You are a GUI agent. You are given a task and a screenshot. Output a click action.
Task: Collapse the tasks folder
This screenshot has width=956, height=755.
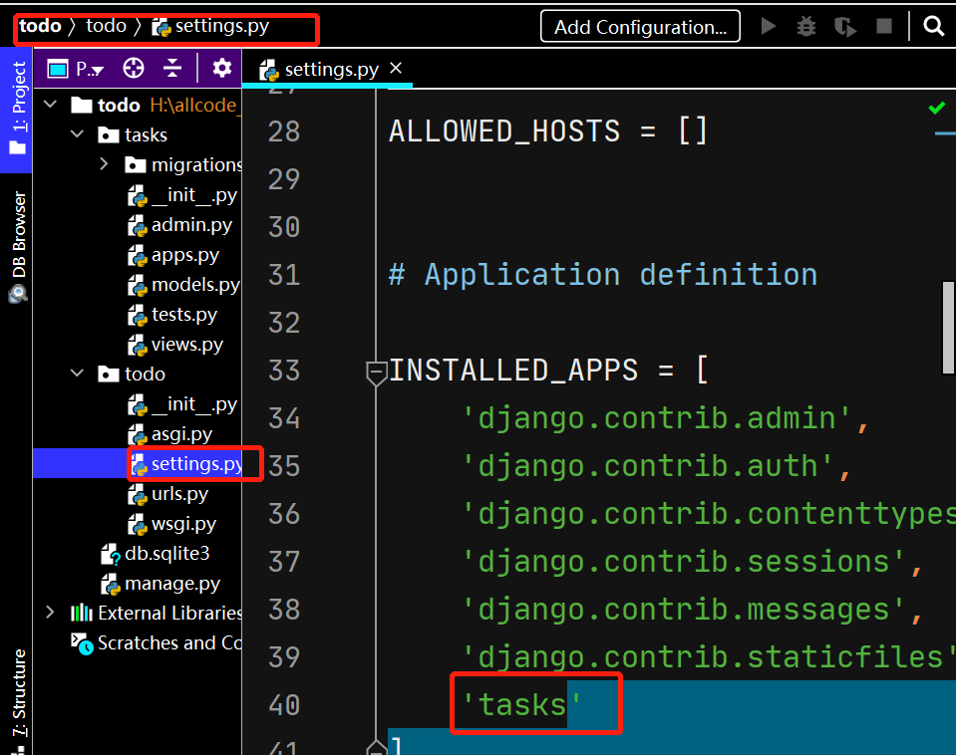tap(78, 134)
